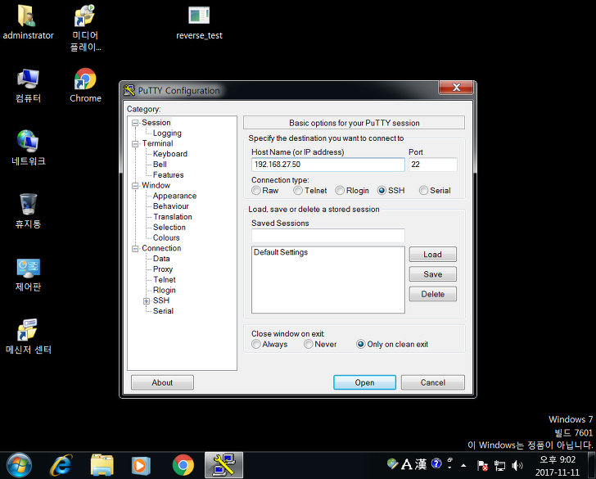Set close window on exit to Never
Image resolution: width=596 pixels, height=479 pixels.
(320, 344)
